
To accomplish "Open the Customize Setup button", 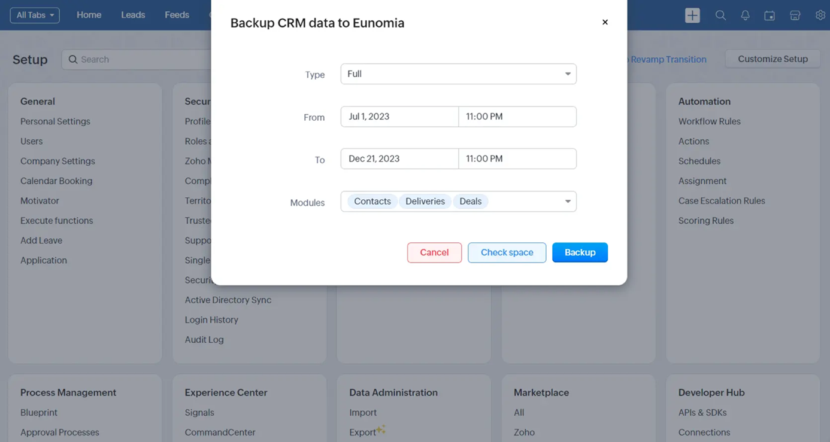I will (x=773, y=59).
